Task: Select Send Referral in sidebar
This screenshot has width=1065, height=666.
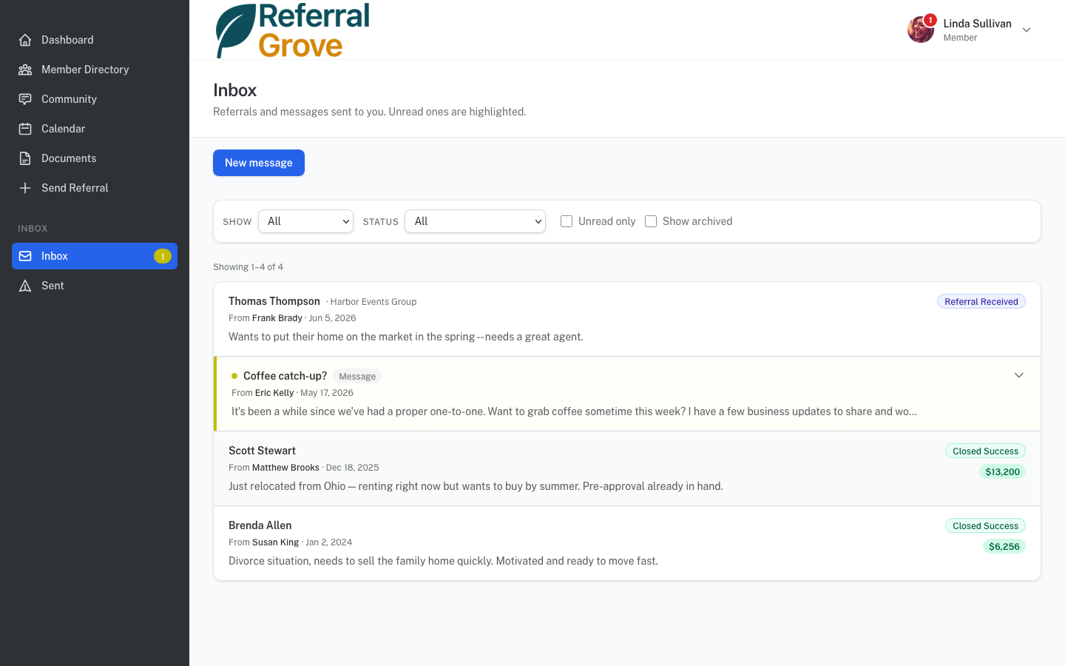Action: tap(95, 188)
